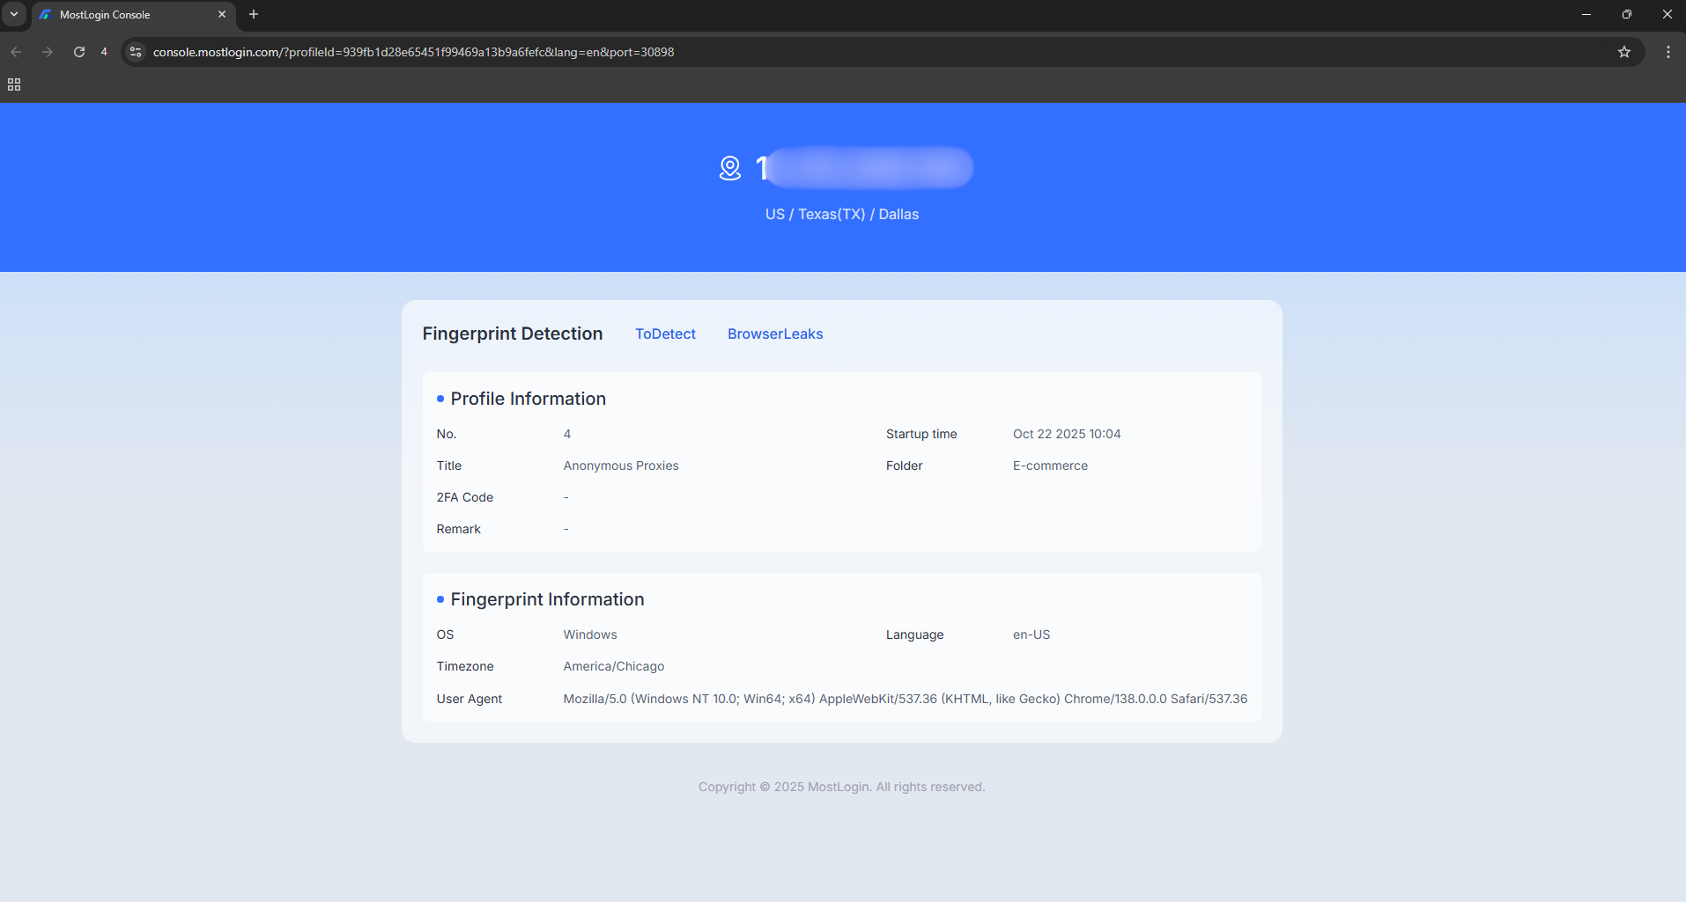Switch to the Fingerprint Detection section
Image resolution: width=1686 pixels, height=902 pixels.
click(512, 334)
